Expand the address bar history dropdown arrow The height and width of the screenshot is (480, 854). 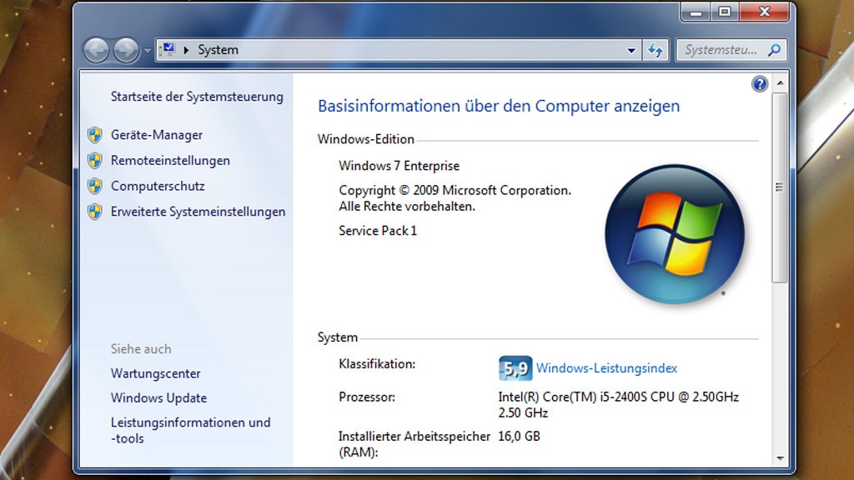point(631,50)
